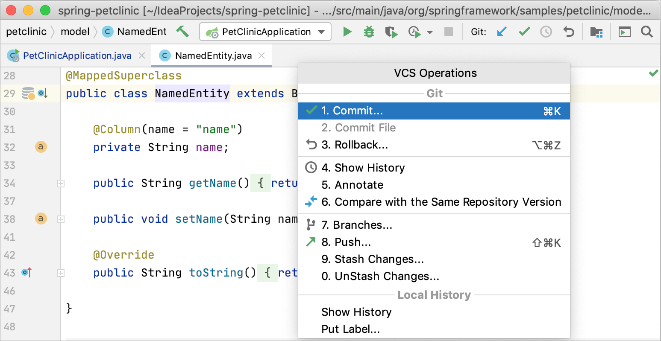Choose 1. Commit... in VCS Operations
Viewport: 661px width, 341px height.
point(434,111)
